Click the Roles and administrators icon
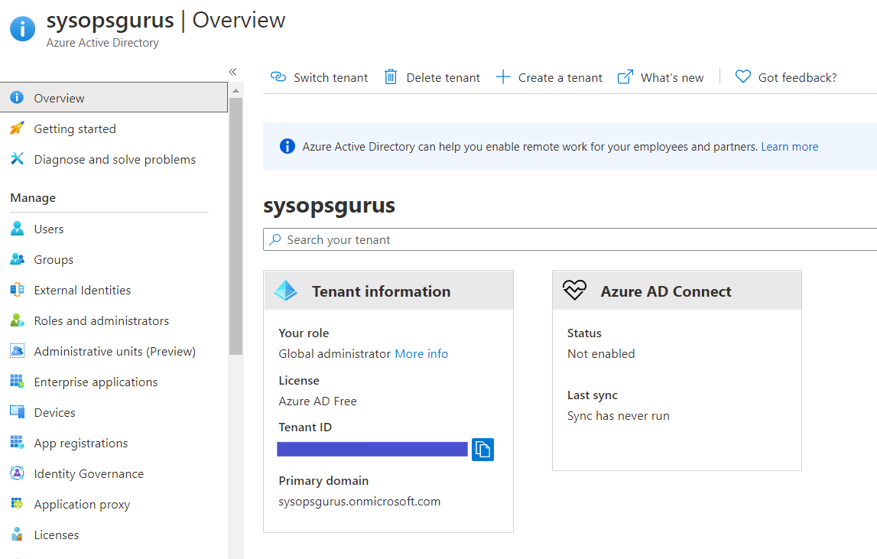The width and height of the screenshot is (877, 559). (x=18, y=320)
